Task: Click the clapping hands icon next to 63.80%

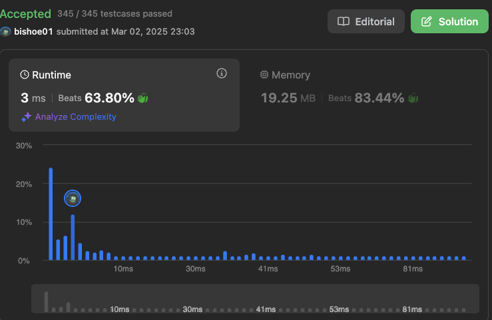Action: point(142,98)
